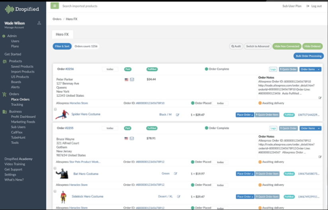
Task: Click the Bulk Order Processing button
Action: (x=308, y=56)
